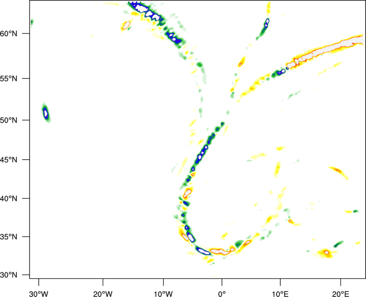366x297 pixels.
Task: Click the 50°N latitude label
Action: pyautogui.click(x=9, y=120)
